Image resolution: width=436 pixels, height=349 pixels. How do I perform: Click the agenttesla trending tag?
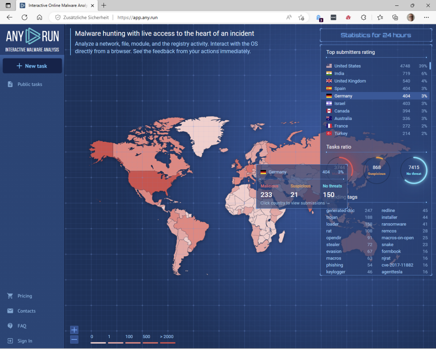pyautogui.click(x=392, y=272)
